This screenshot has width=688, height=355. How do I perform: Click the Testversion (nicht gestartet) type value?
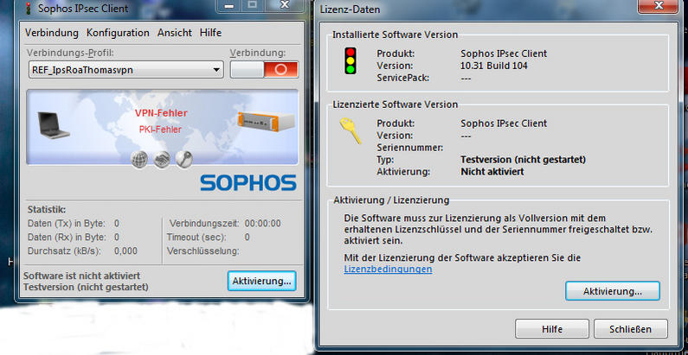click(x=523, y=159)
